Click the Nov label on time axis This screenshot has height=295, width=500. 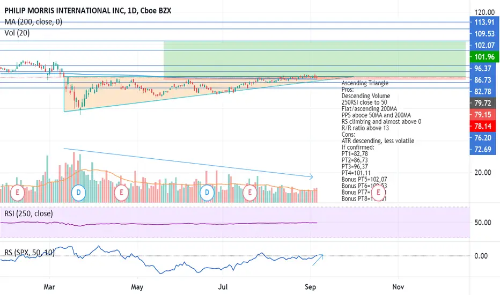398,287
